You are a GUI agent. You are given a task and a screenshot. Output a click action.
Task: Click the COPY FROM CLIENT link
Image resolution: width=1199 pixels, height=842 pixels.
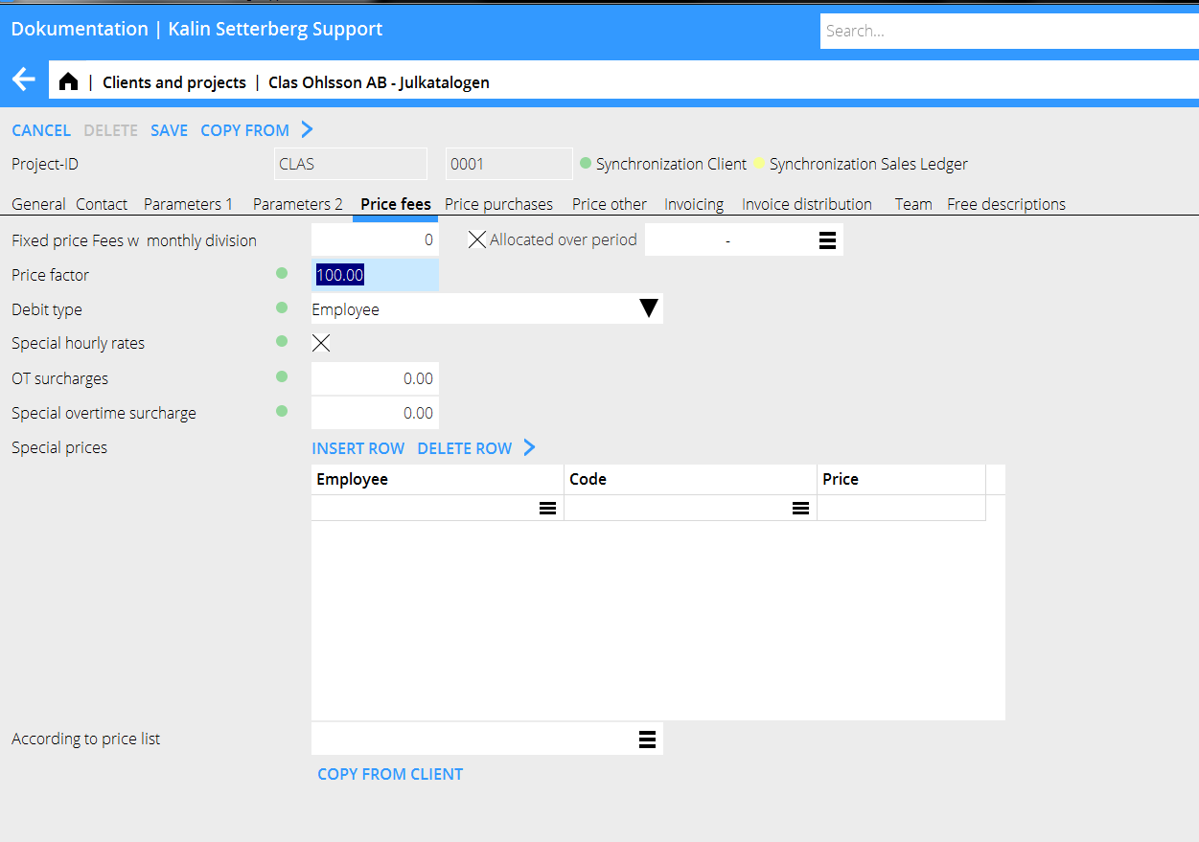(x=390, y=774)
